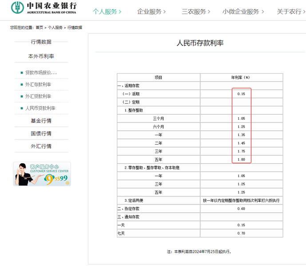Screen dimensions: 306x266
Task: Click 行情数据 in the breadcrumb path
Action: click(x=75, y=27)
